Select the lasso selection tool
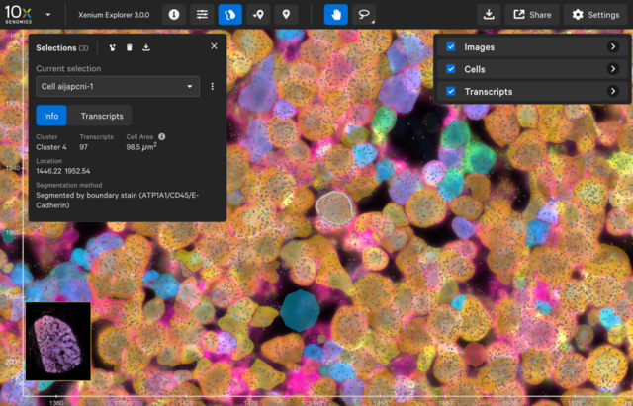Viewport: 633px width, 406px height. (365, 15)
